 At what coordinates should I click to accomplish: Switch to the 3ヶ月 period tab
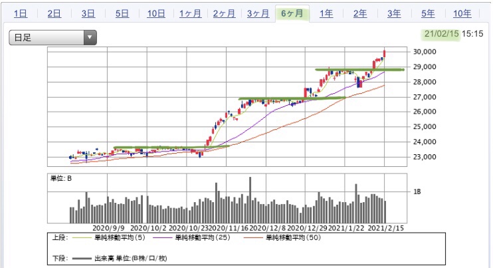pos(258,13)
